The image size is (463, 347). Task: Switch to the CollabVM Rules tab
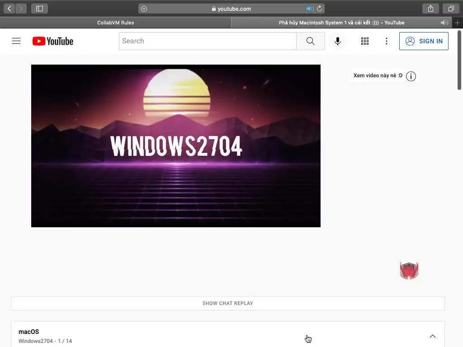pos(115,23)
